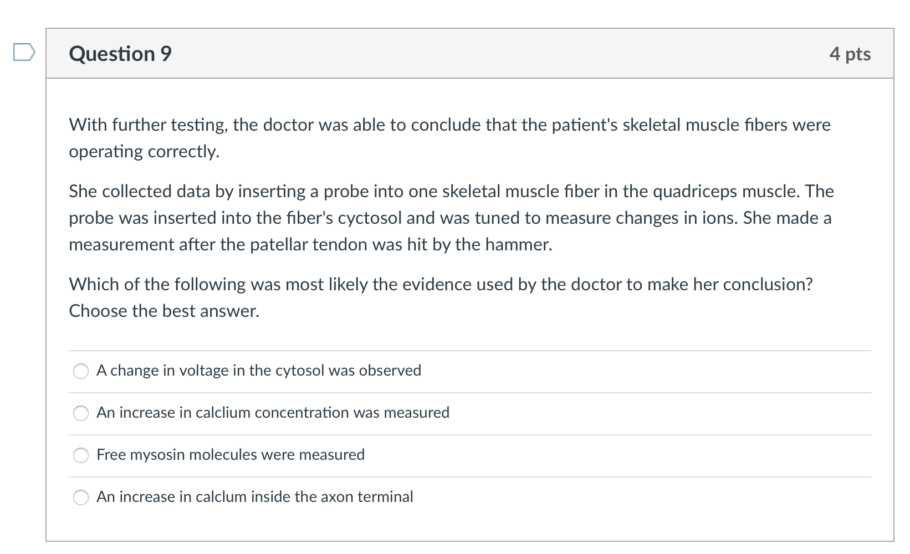This screenshot has width=910, height=554.
Task: Select 'An increase in calclum inside the axon terminal'
Action: tap(81, 497)
